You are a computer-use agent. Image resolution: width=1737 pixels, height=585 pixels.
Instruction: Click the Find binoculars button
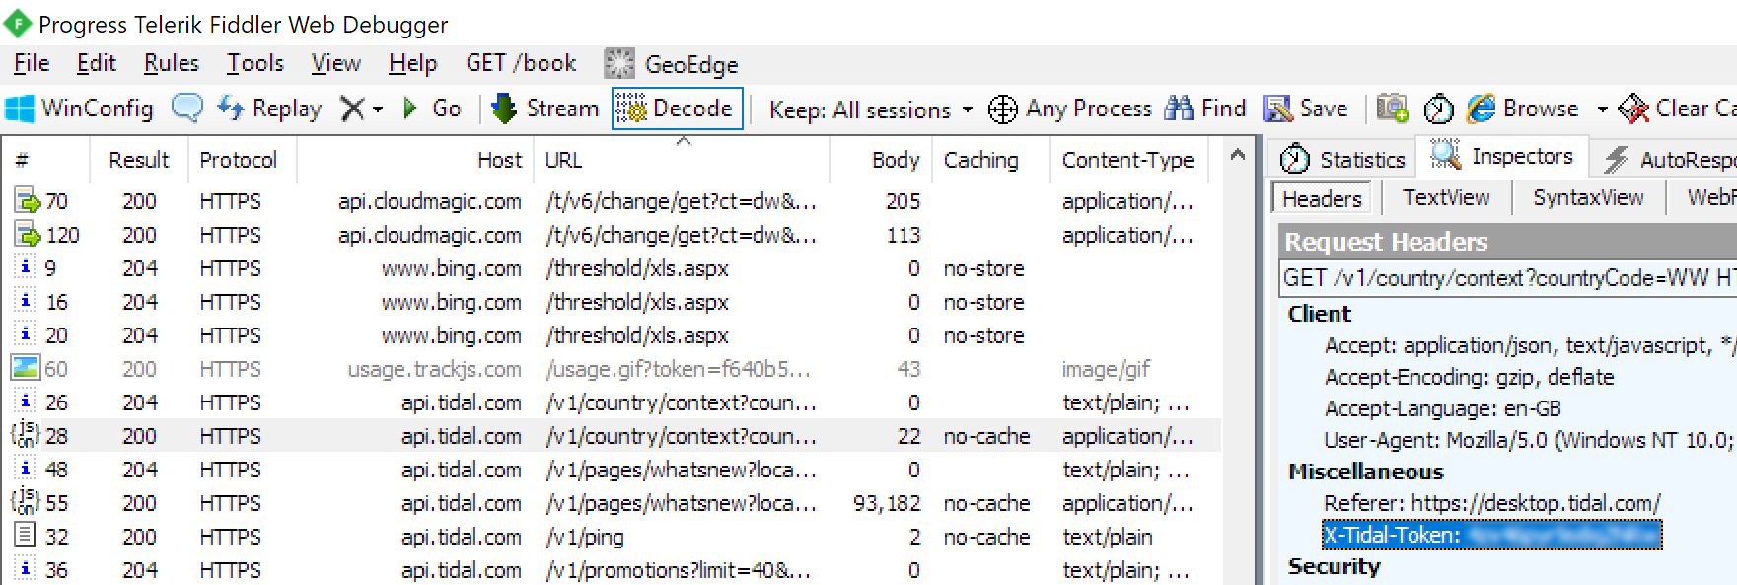tap(1205, 109)
